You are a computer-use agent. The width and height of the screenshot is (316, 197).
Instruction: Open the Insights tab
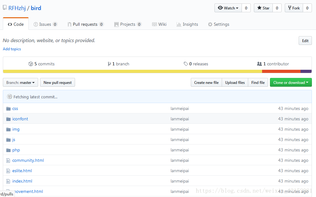point(187,24)
